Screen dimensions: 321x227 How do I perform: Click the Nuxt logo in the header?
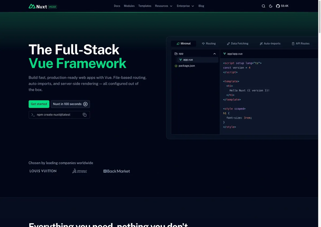(x=38, y=6)
